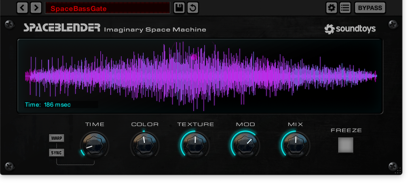
Task: Select the 'Time: 186 msec' readout
Action: [x=48, y=105]
